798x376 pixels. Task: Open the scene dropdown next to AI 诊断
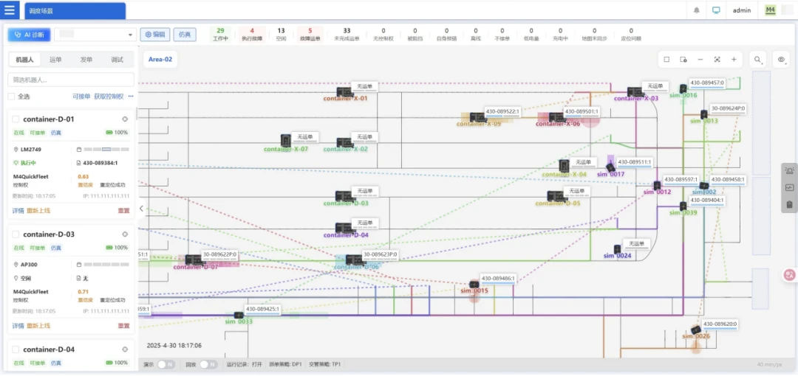click(95, 35)
